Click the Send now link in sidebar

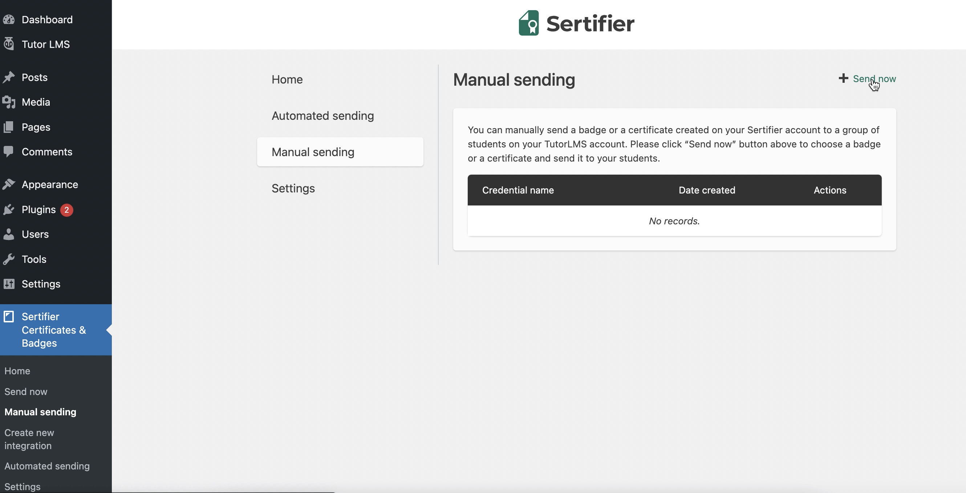26,391
